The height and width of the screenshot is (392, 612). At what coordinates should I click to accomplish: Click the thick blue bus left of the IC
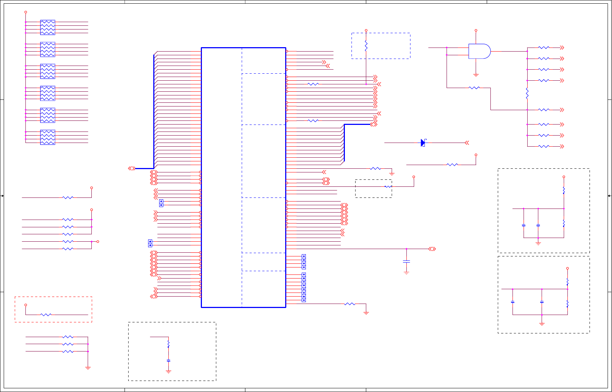(154, 112)
